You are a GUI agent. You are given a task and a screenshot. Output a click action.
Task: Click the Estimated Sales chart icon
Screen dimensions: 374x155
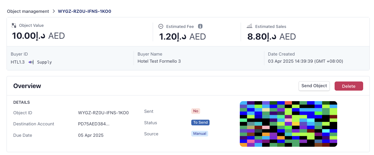click(250, 26)
